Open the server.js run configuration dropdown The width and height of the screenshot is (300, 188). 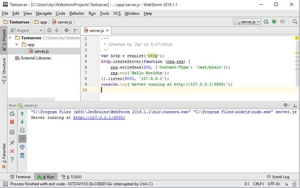[247, 22]
